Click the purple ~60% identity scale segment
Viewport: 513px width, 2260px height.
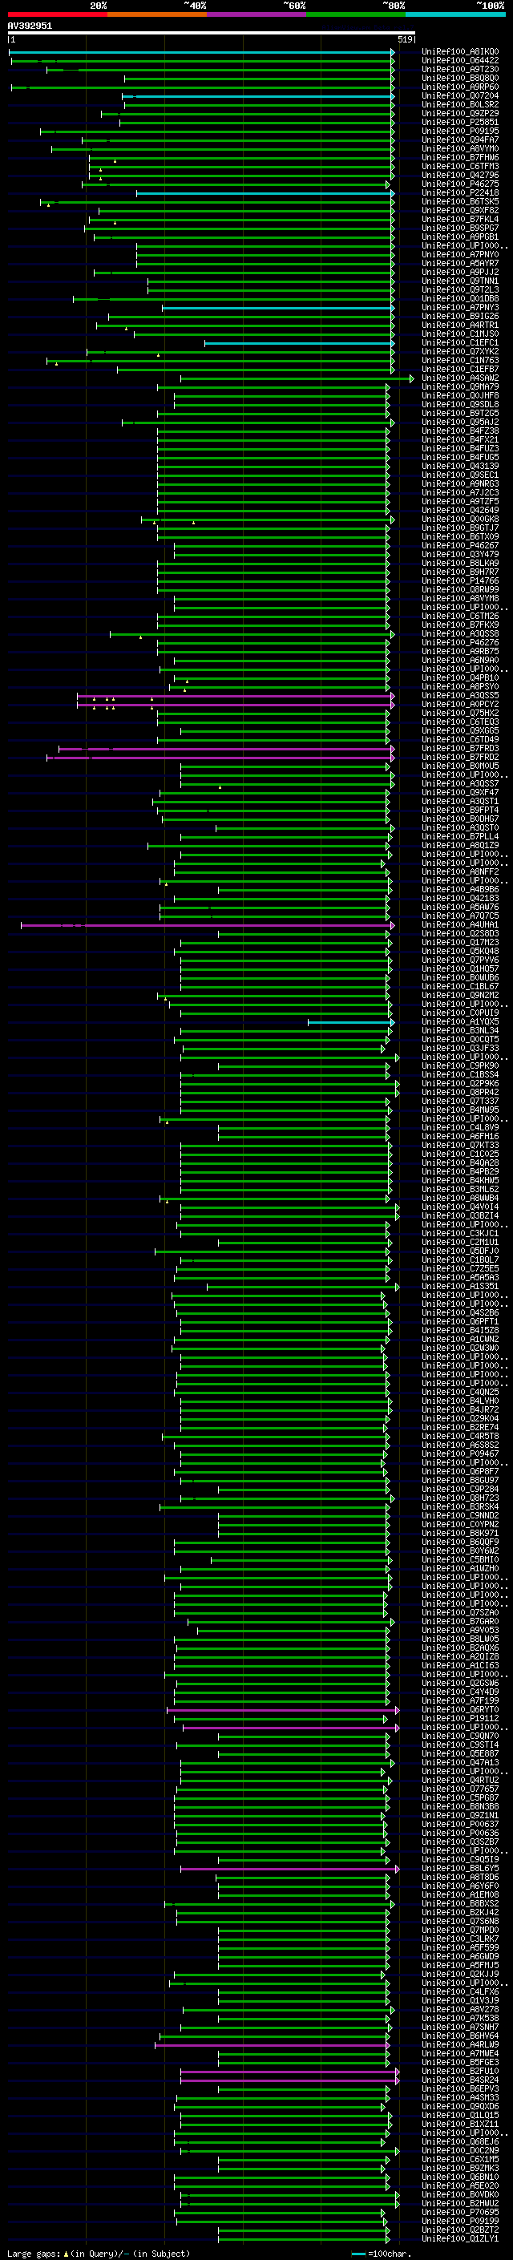(x=257, y=14)
